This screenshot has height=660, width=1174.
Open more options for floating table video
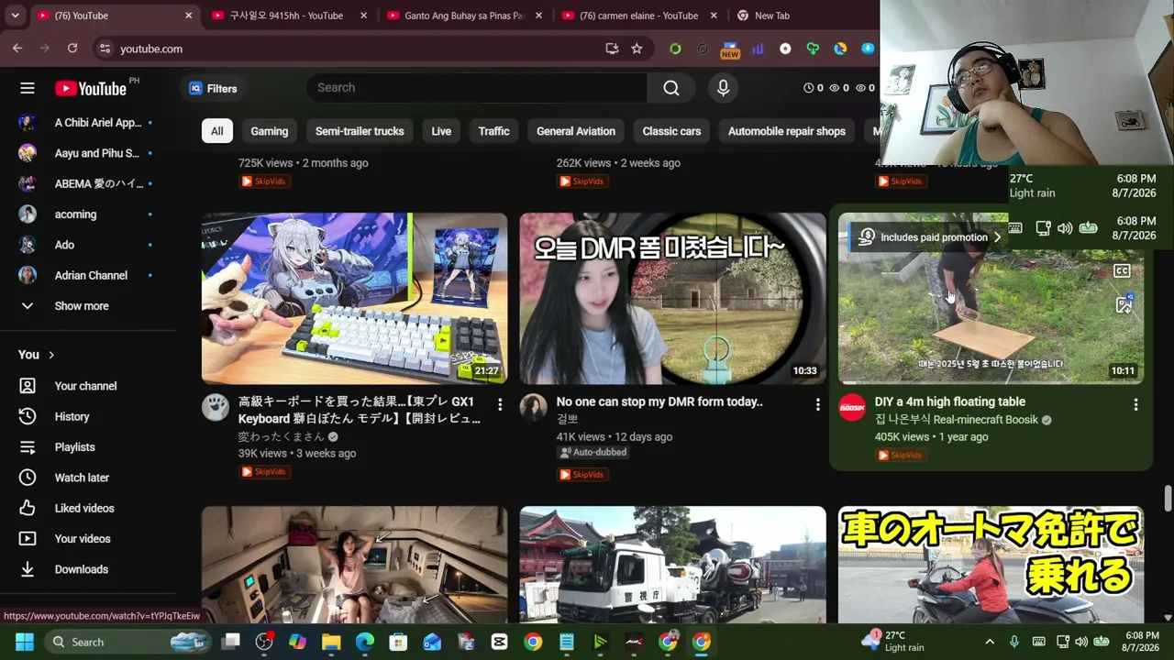pos(1135,404)
